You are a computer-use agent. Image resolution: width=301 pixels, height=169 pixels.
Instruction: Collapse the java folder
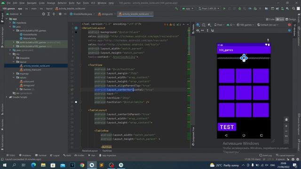pos(10,27)
